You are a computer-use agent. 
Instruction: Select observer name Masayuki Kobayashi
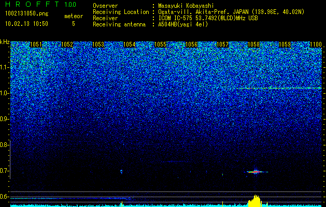(x=186, y=6)
